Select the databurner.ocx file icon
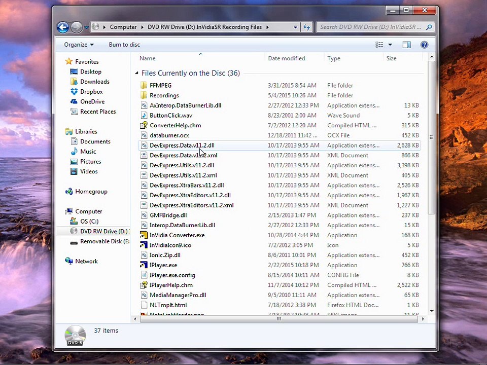Screen dimensions: 487x365 [x=144, y=135]
